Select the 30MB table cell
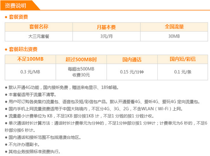The image size is (210, 156). pyautogui.click(x=174, y=36)
